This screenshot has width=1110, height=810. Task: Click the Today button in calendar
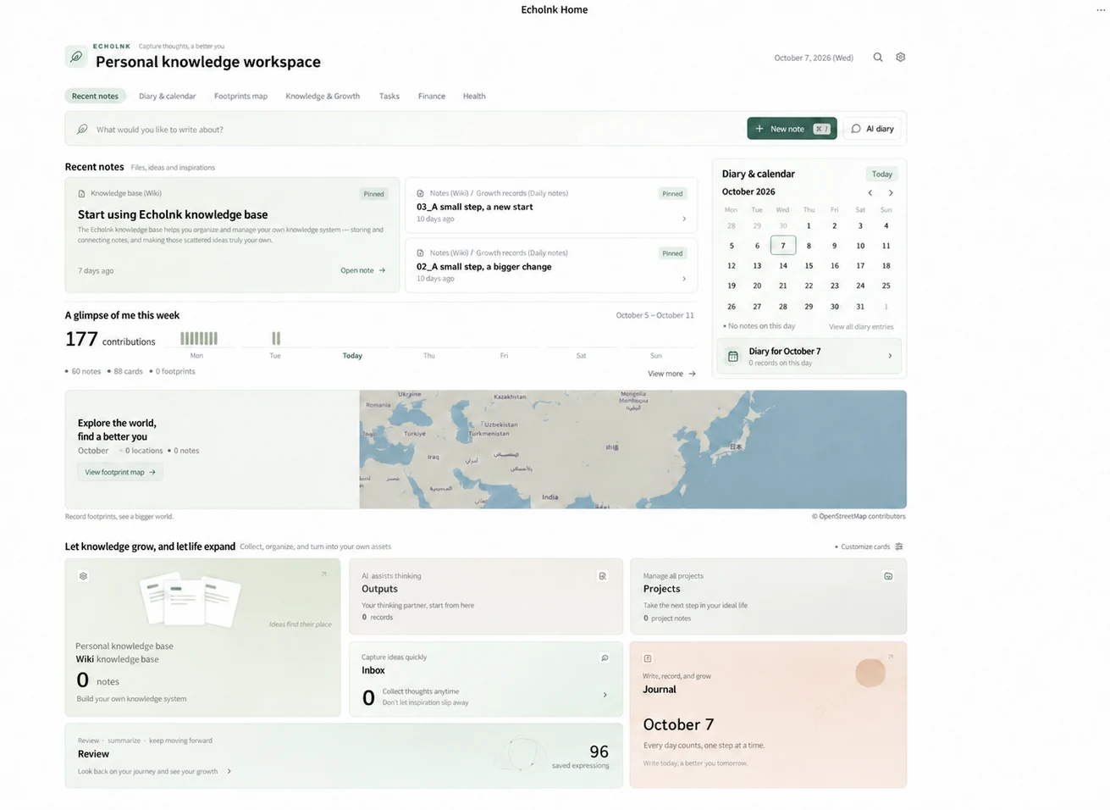click(881, 174)
